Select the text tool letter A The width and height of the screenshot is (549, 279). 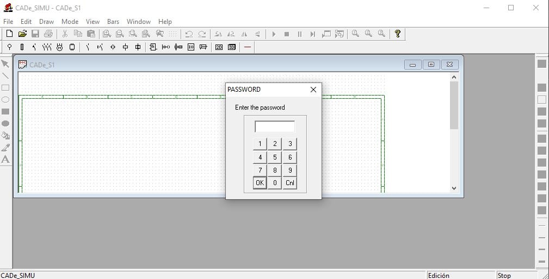(x=5, y=160)
